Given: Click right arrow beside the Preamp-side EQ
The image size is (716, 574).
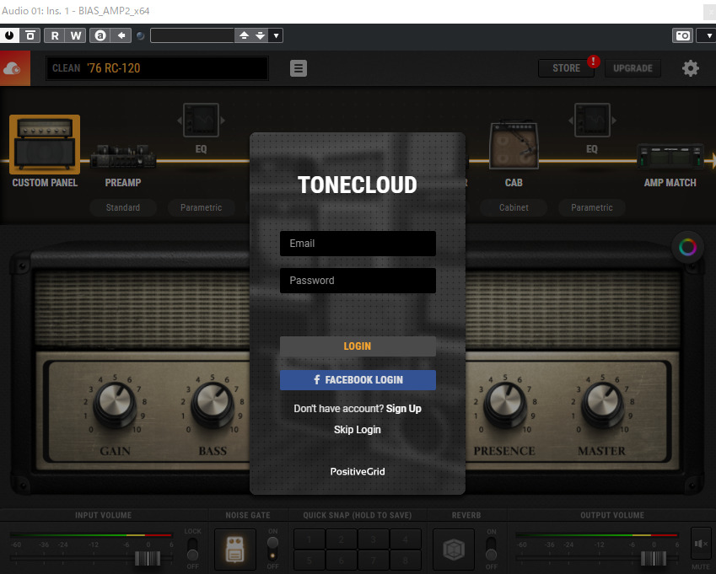Looking at the screenshot, I should click(x=223, y=121).
